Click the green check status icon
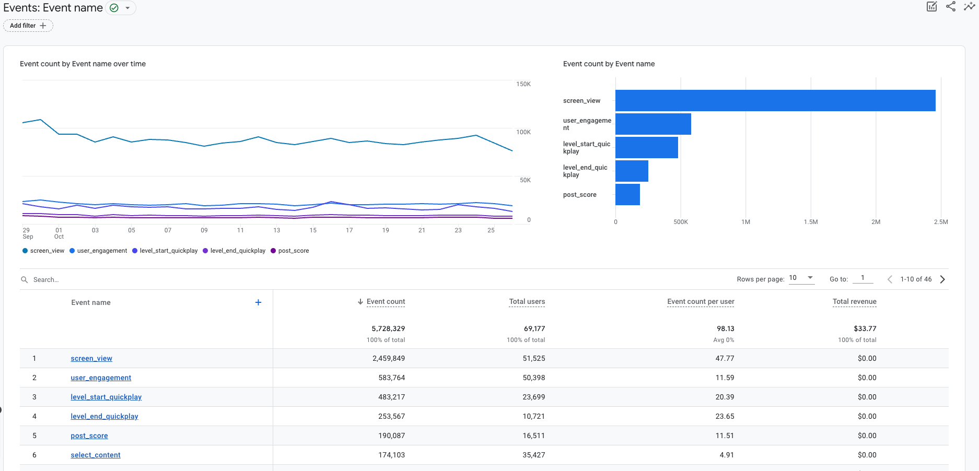979x471 pixels. tap(114, 8)
